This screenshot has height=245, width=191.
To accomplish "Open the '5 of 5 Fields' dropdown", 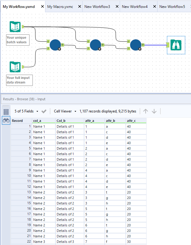I will (x=27, y=111).
